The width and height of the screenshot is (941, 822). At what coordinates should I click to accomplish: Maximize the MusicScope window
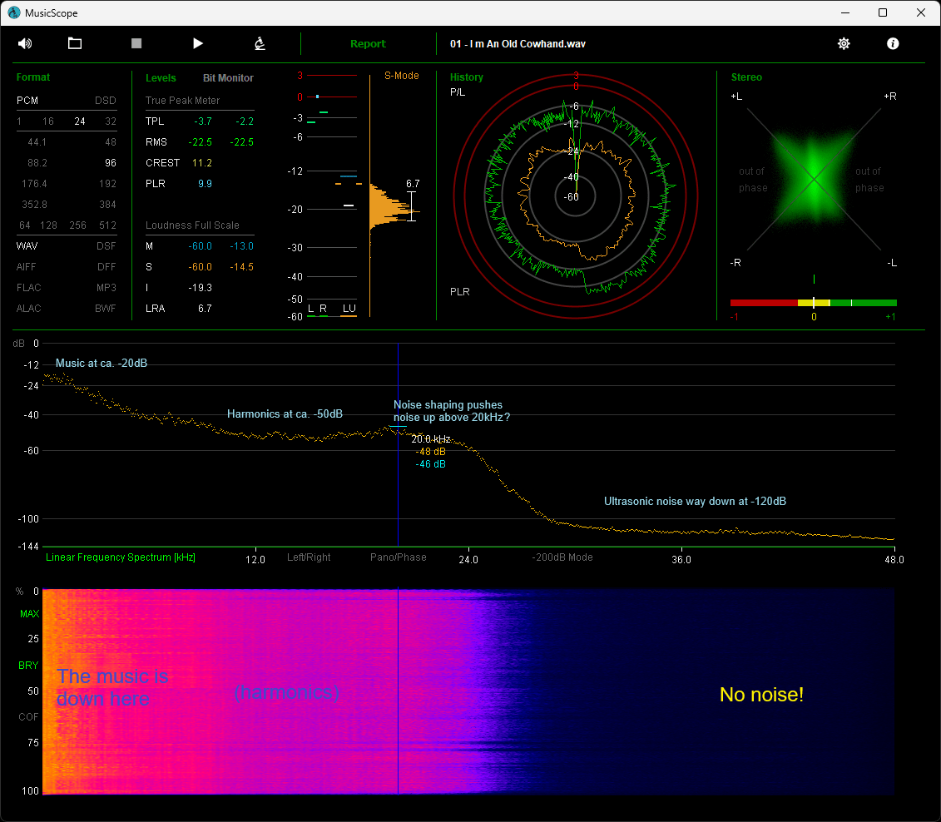(x=883, y=12)
